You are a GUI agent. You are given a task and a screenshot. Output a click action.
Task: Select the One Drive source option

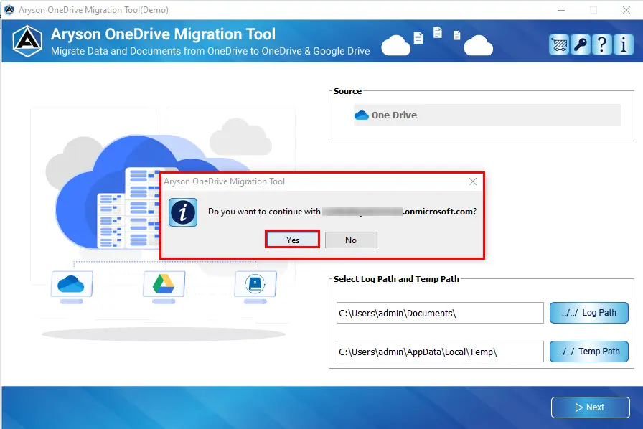(487, 115)
